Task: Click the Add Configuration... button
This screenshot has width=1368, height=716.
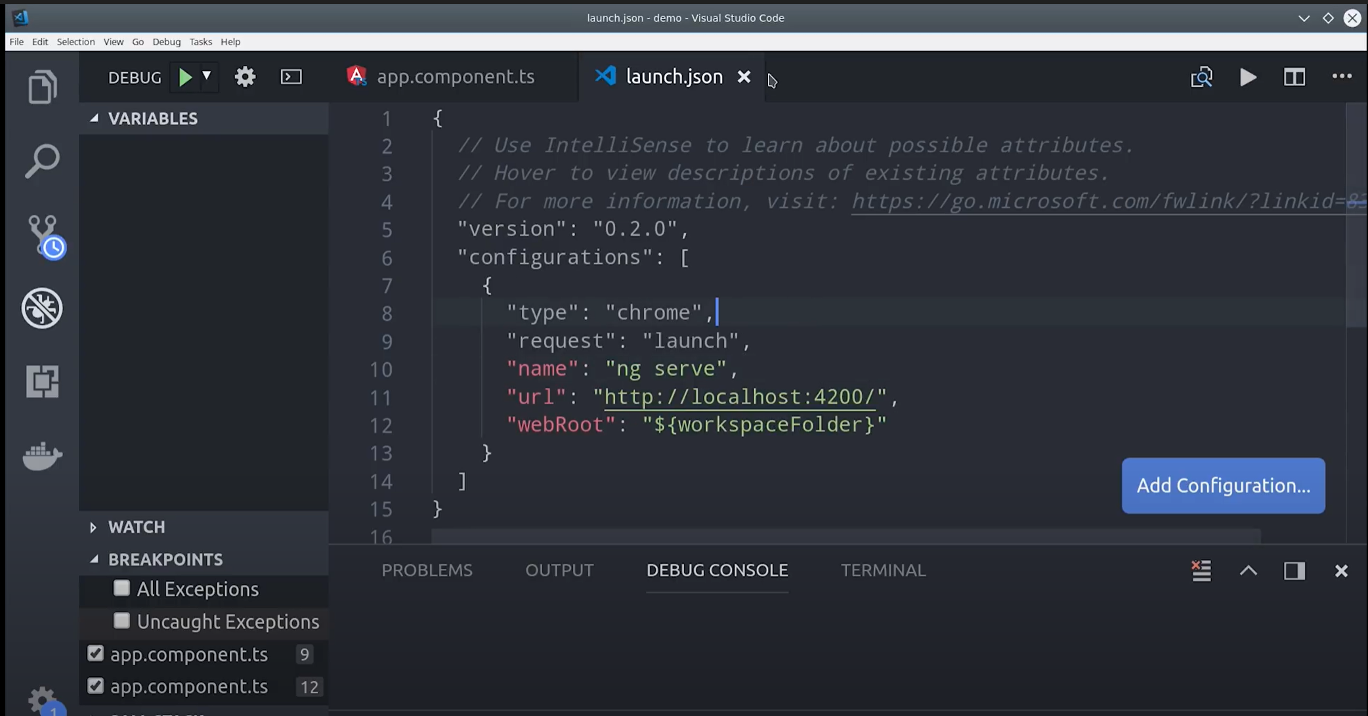Action: click(1222, 486)
